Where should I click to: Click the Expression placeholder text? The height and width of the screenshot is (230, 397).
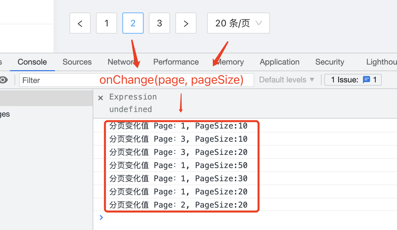pos(133,97)
